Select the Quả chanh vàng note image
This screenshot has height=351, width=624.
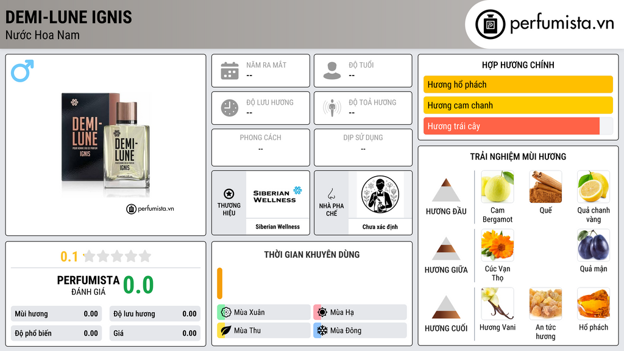click(x=594, y=186)
